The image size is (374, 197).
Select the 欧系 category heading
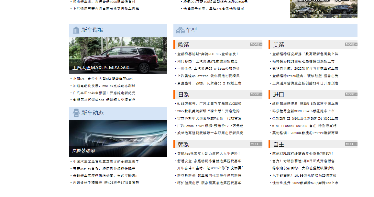(183, 45)
